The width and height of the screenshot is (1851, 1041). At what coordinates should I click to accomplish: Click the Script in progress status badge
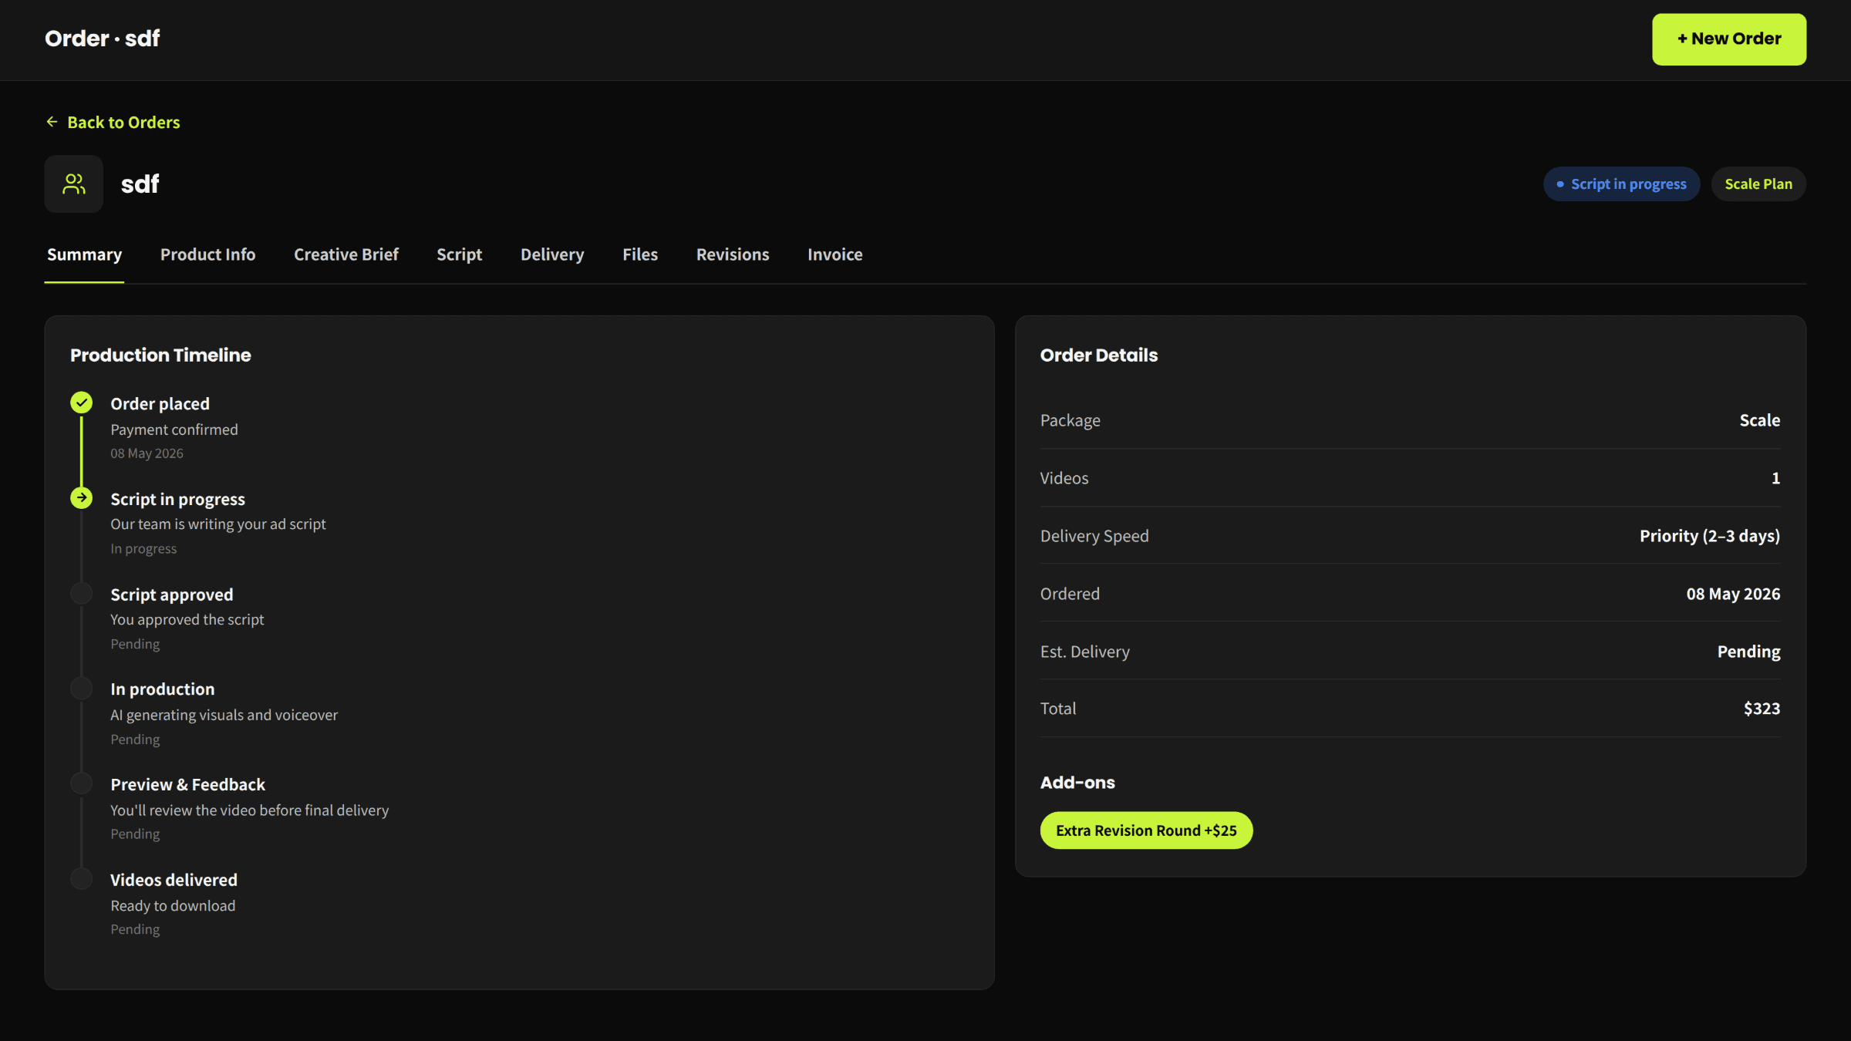[x=1621, y=184]
